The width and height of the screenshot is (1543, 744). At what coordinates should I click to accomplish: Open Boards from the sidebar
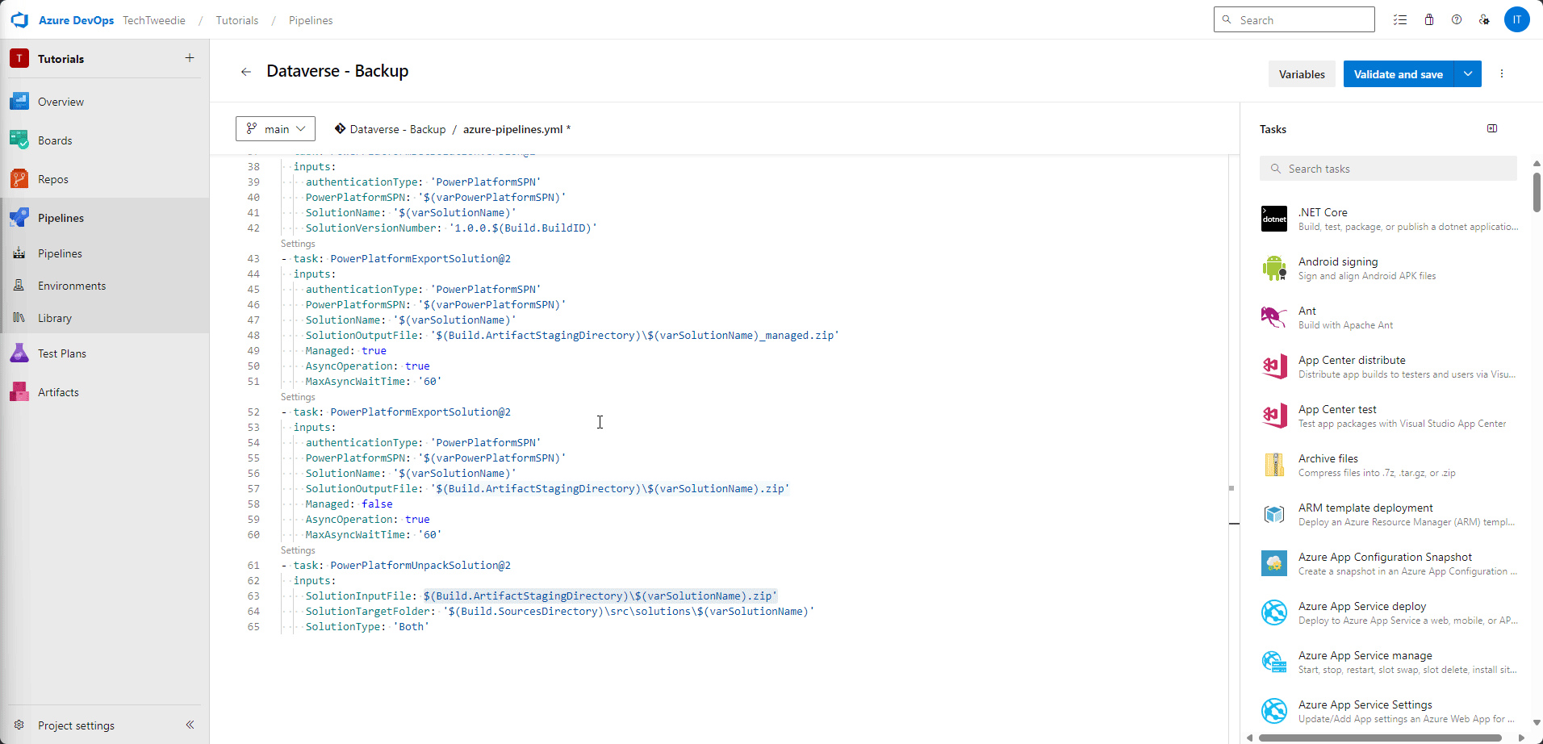tap(54, 140)
